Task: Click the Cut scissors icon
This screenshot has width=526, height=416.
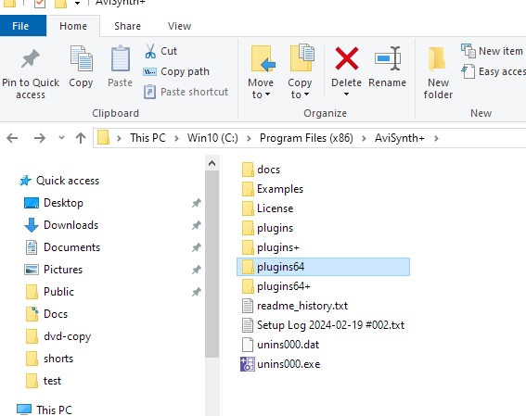Action: [x=150, y=51]
